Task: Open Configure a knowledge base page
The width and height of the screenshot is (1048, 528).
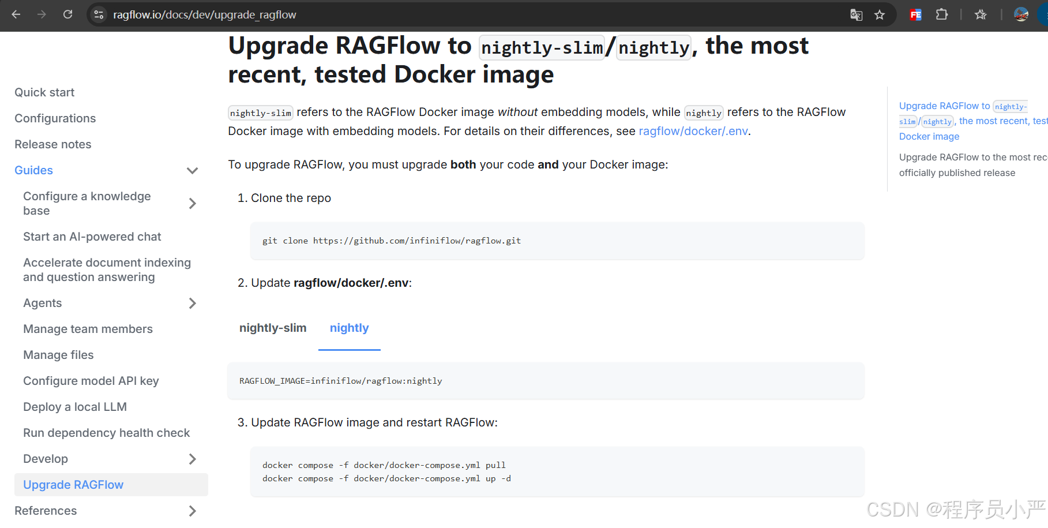Action: tap(87, 203)
